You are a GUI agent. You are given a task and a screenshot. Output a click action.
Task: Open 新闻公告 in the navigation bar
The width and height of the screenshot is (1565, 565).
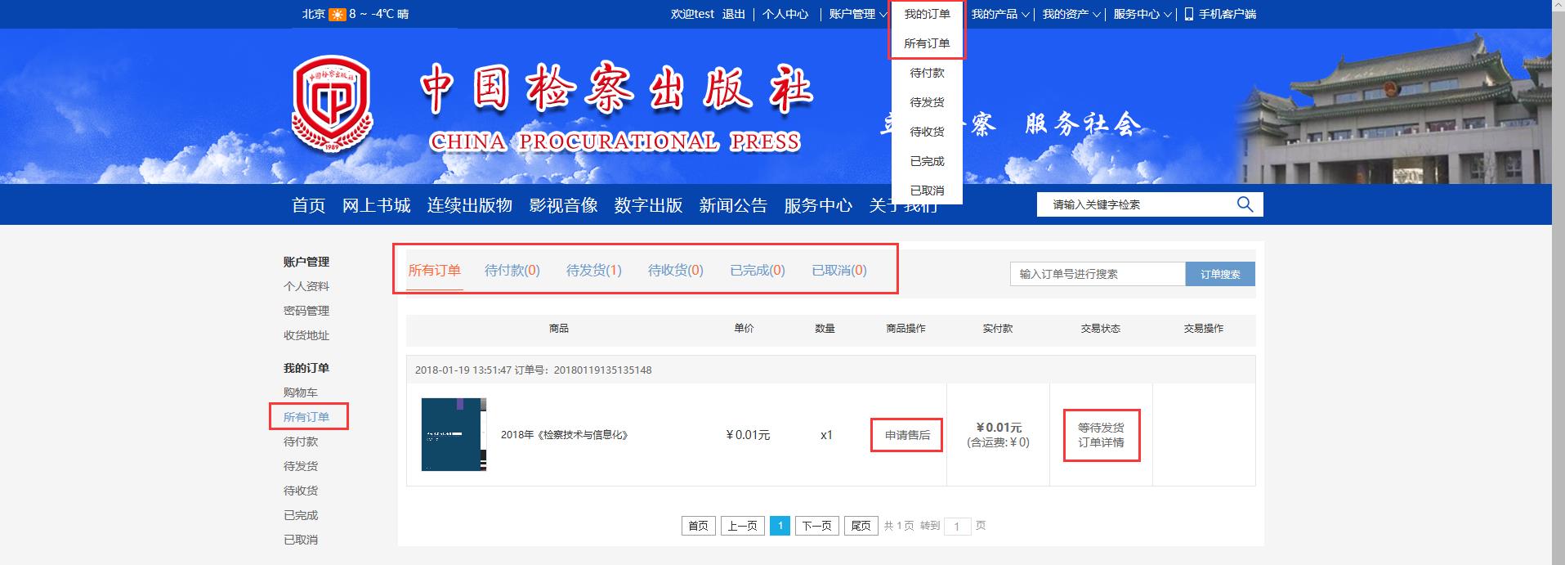(x=734, y=205)
